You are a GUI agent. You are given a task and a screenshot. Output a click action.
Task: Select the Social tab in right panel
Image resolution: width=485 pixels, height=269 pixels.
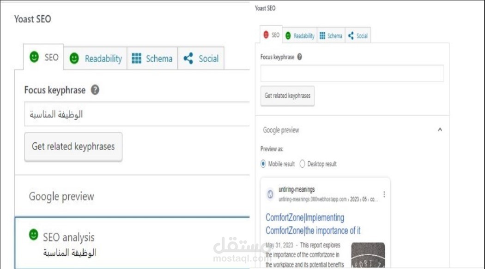tap(358, 36)
